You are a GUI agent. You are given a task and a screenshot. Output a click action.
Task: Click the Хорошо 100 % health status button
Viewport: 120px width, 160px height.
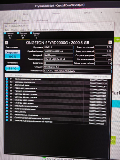(x=12, y=54)
